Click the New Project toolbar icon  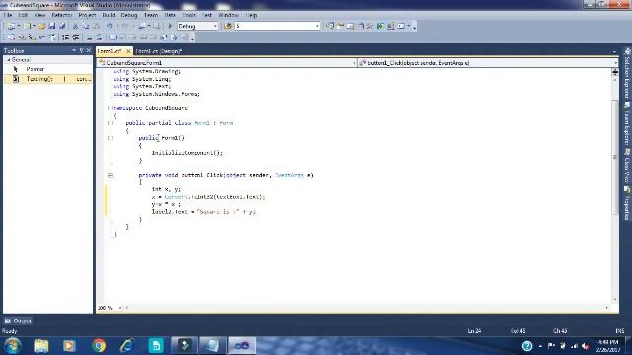point(11,26)
